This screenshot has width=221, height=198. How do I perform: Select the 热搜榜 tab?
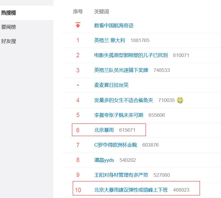point(9,13)
